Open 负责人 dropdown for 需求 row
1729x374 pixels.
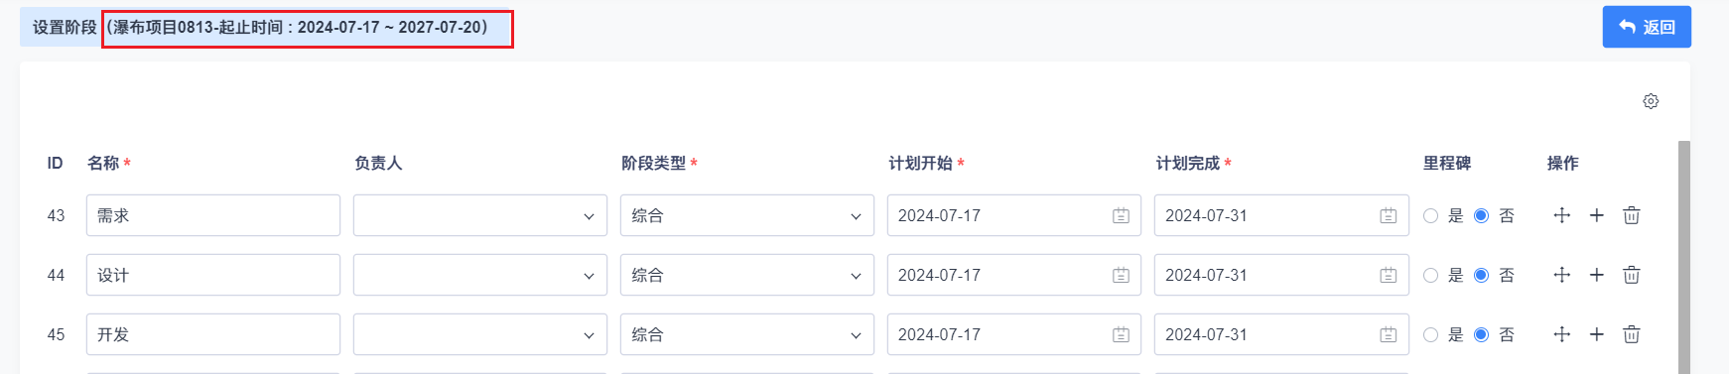click(480, 215)
